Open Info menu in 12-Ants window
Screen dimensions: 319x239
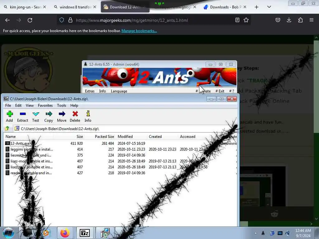(102, 91)
